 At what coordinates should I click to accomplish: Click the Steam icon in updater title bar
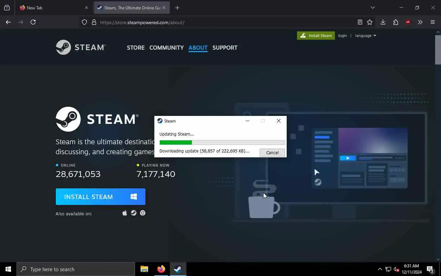[160, 121]
